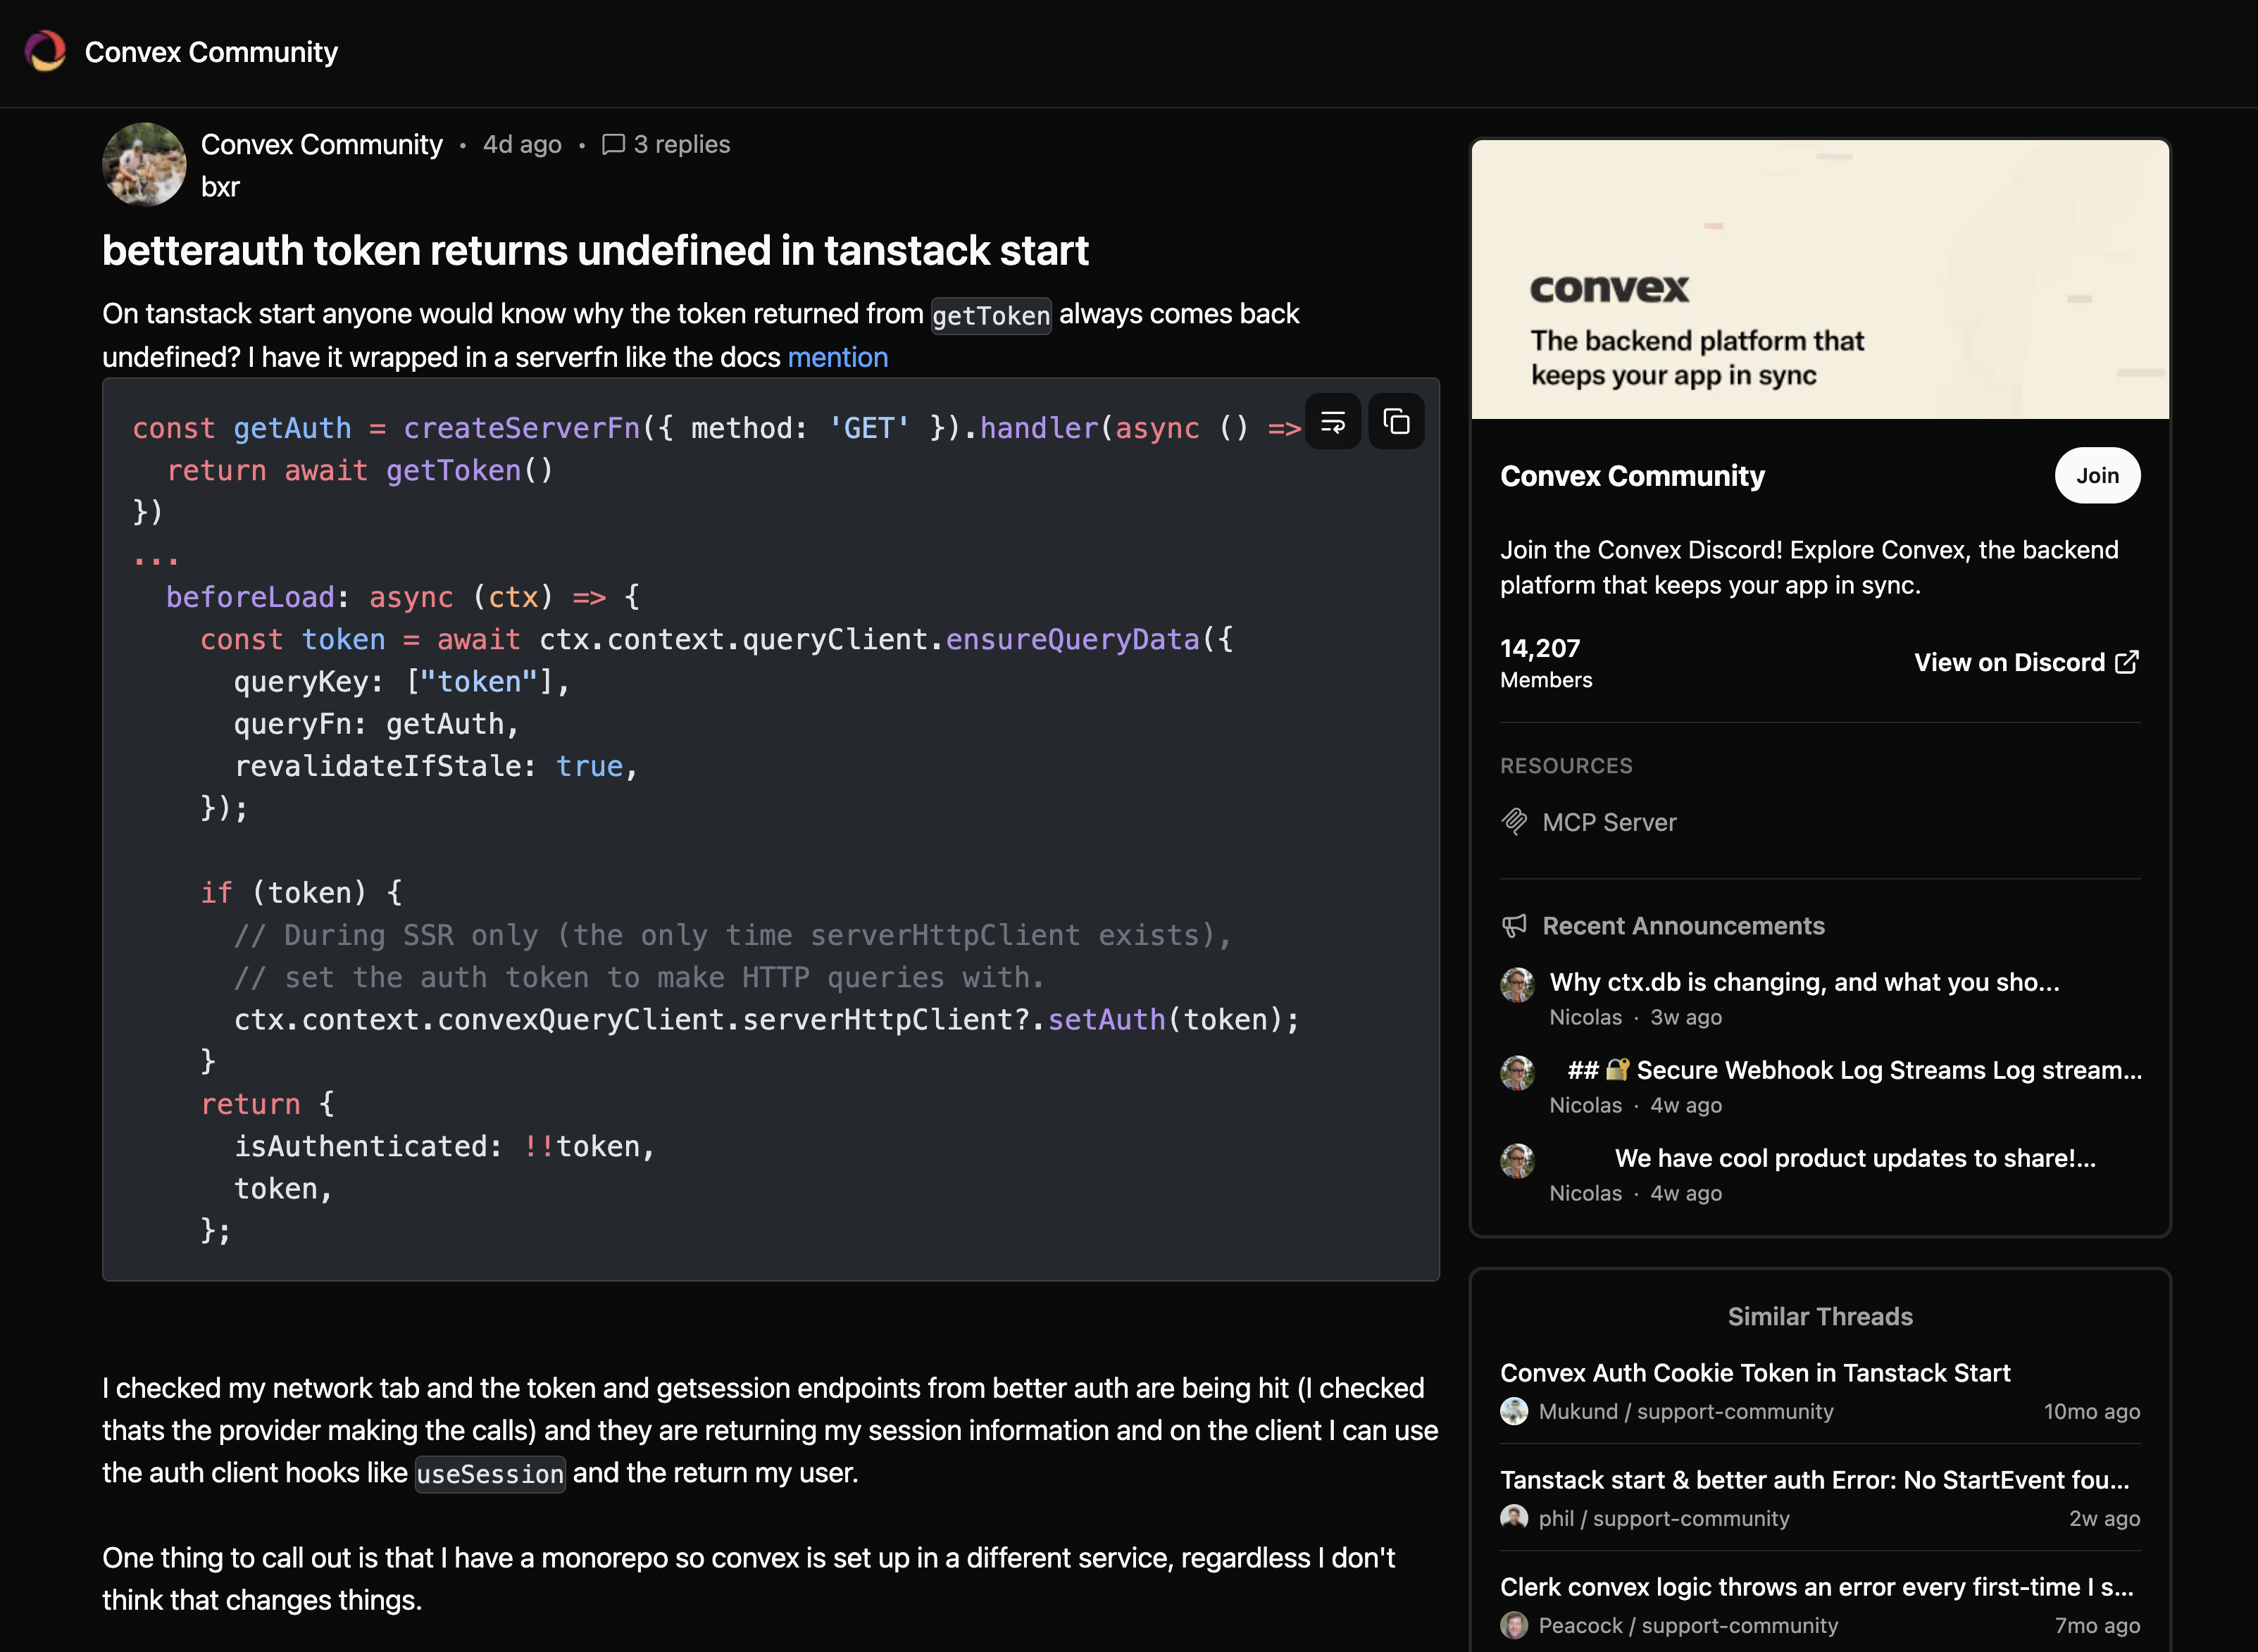Click Mukund's avatar in Similar Threads
The width and height of the screenshot is (2258, 1652).
click(x=1514, y=1411)
